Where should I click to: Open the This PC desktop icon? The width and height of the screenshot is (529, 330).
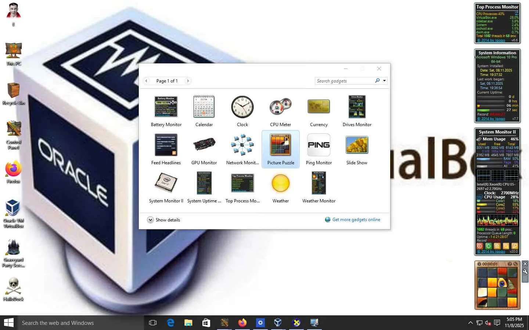[x=14, y=54]
